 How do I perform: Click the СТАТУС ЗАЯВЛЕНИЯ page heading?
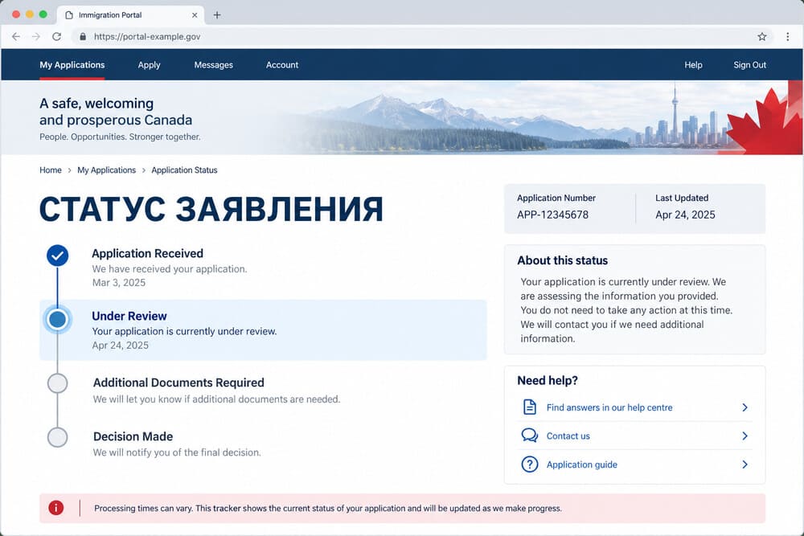point(211,209)
